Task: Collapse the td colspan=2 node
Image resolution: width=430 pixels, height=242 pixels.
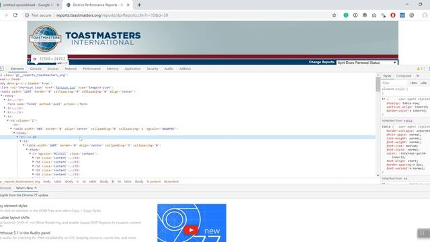Action: coord(7,120)
